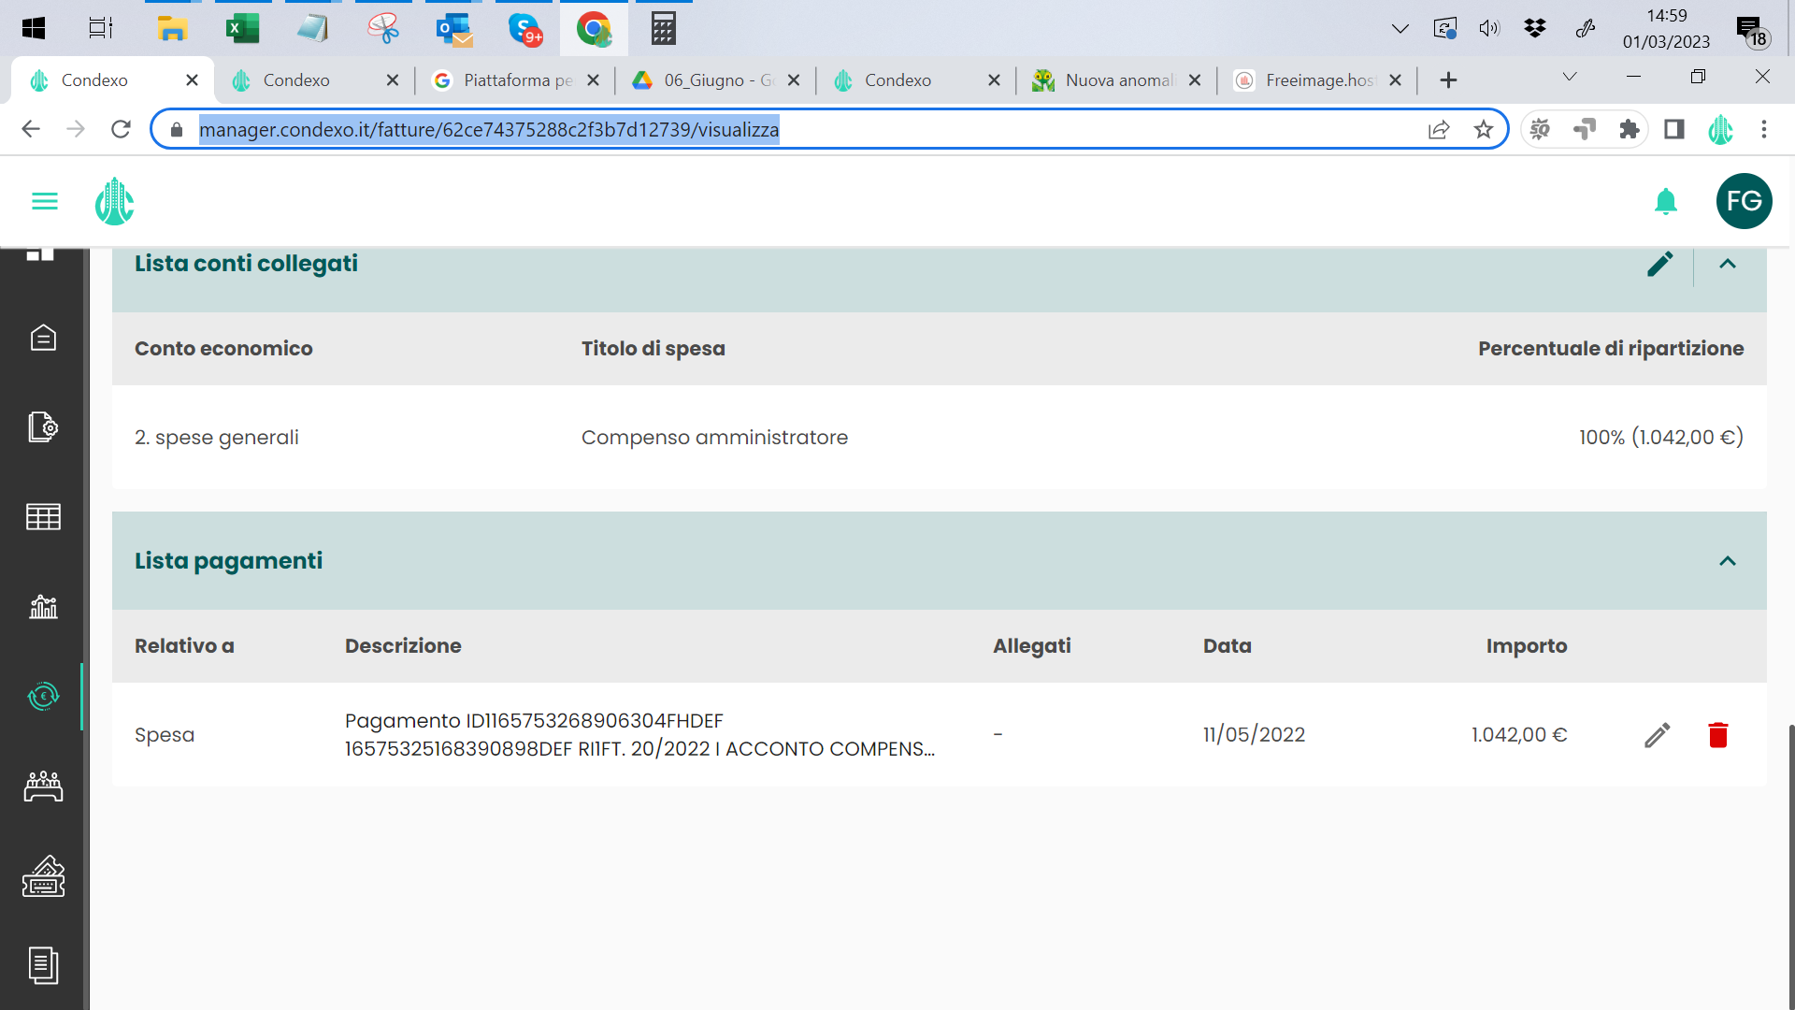Open the cash register sidebar icon

pyautogui.click(x=43, y=876)
